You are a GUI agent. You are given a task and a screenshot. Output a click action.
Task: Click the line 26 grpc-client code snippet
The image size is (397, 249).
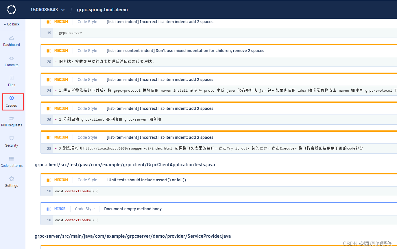pyautogui.click(x=108, y=119)
